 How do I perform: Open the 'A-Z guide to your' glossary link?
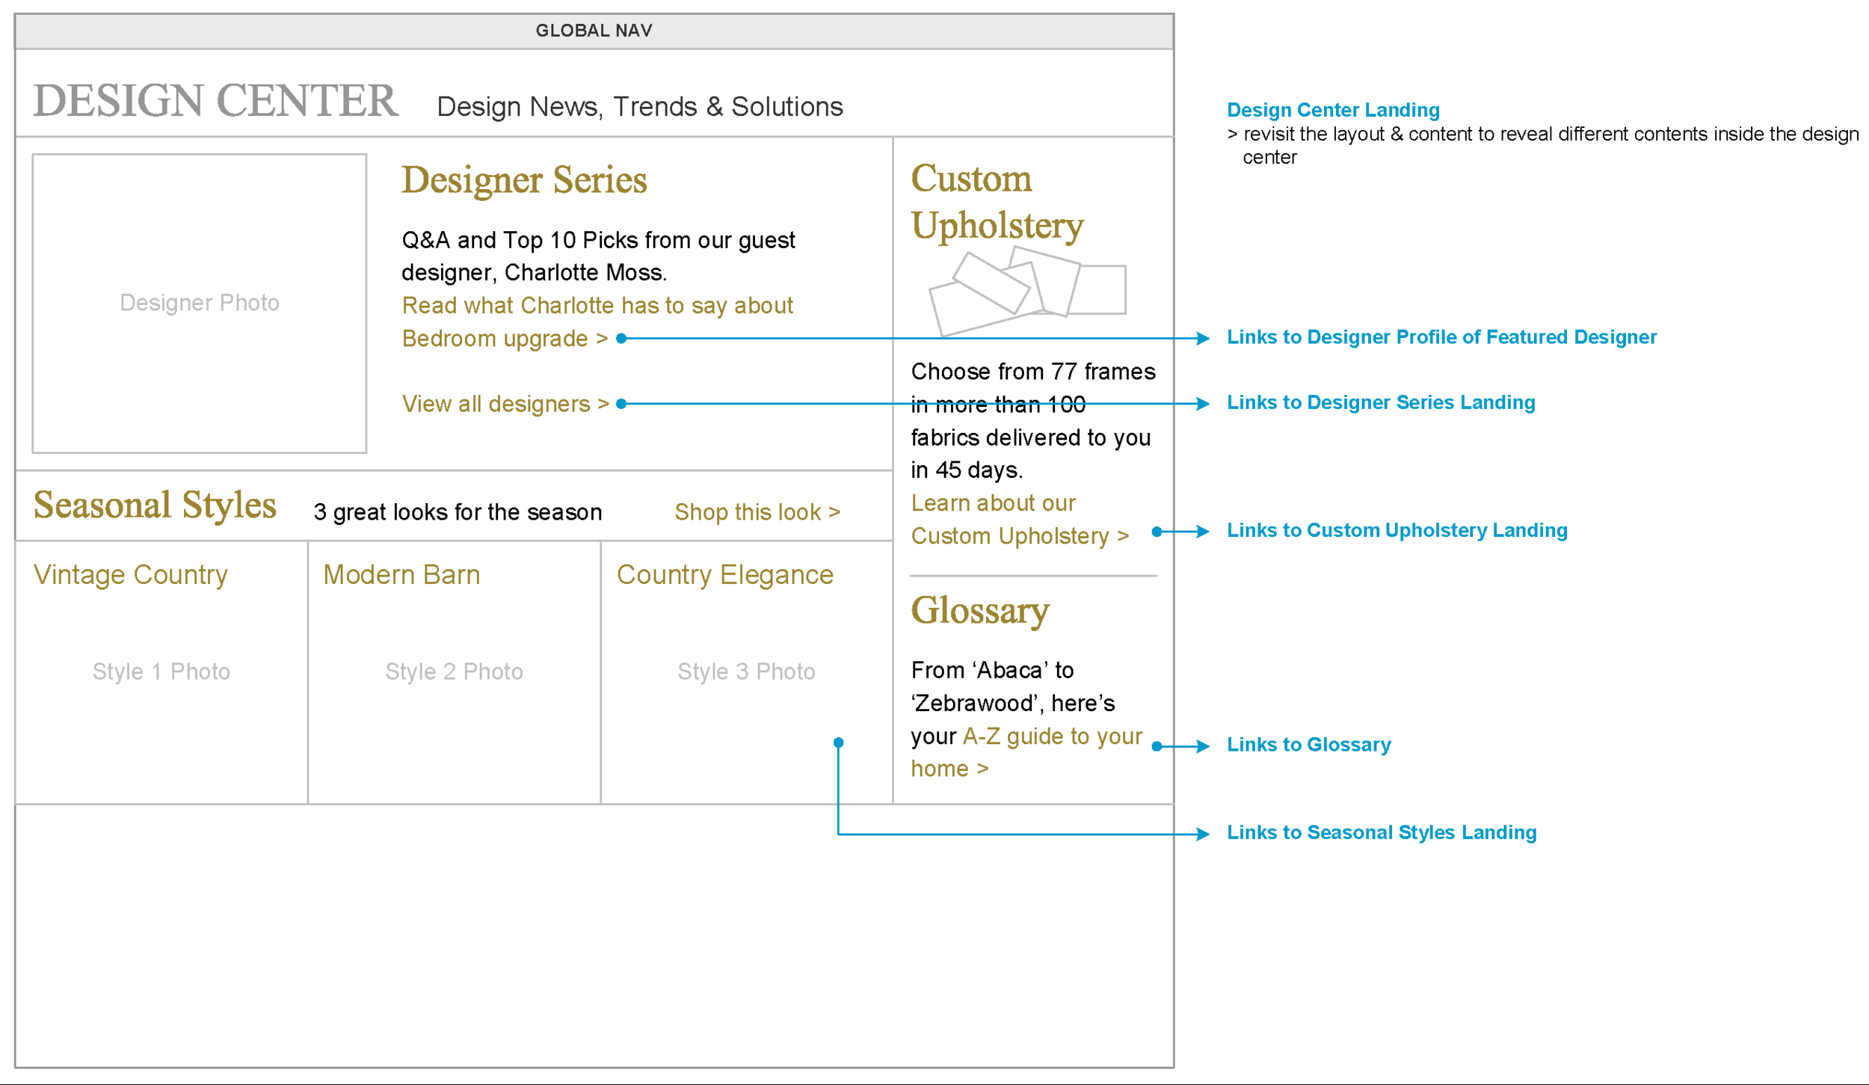1051,737
